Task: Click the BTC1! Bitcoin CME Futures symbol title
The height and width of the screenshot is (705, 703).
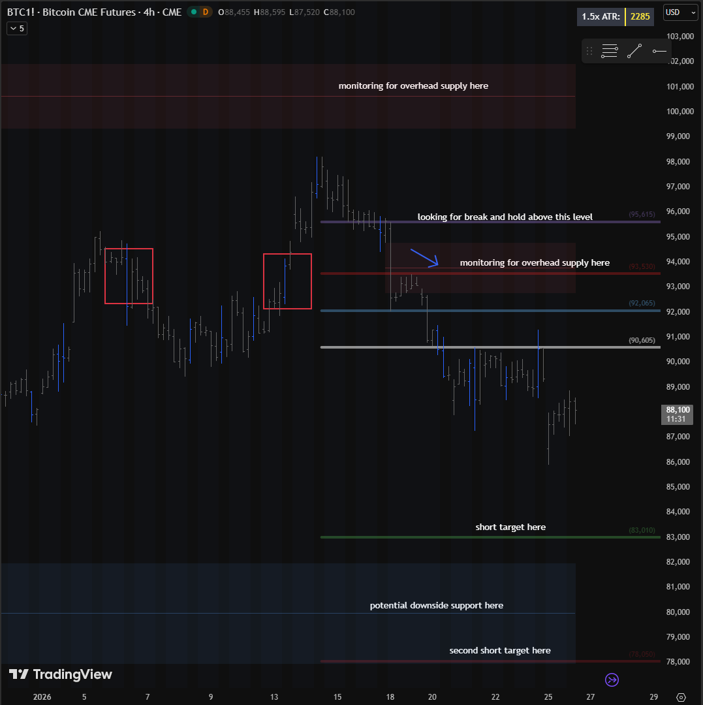Action: point(95,12)
